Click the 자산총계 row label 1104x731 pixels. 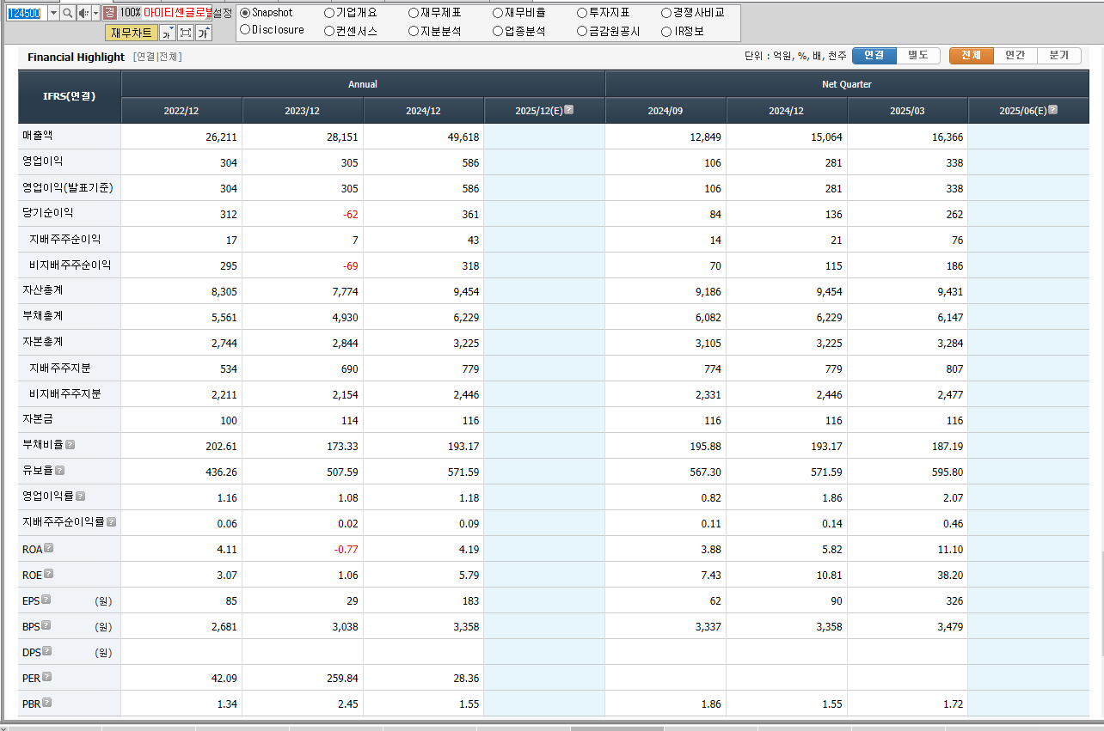click(x=43, y=289)
